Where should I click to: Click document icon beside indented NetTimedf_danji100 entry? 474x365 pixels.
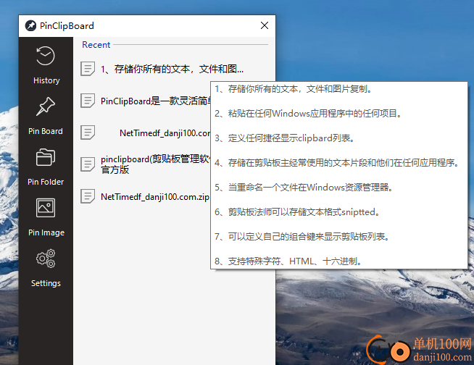88,133
